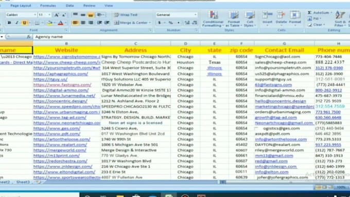Open the General number format dropdown
This screenshot has width=350, height=197.
(x=195, y=15)
